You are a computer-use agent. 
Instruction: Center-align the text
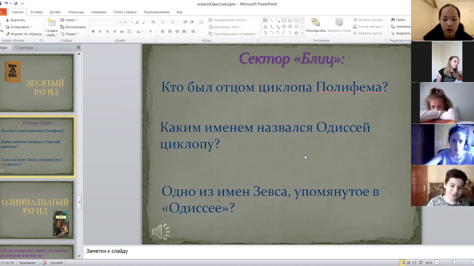click(170, 31)
